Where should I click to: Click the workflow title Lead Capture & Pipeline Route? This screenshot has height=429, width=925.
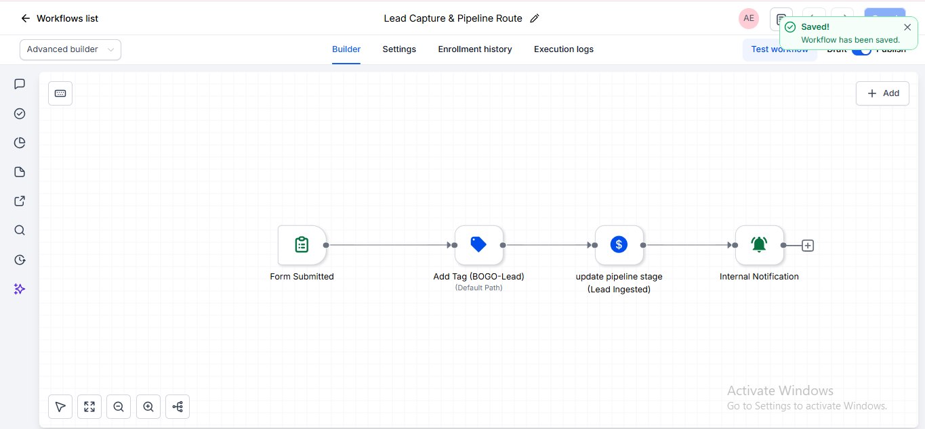(x=453, y=18)
